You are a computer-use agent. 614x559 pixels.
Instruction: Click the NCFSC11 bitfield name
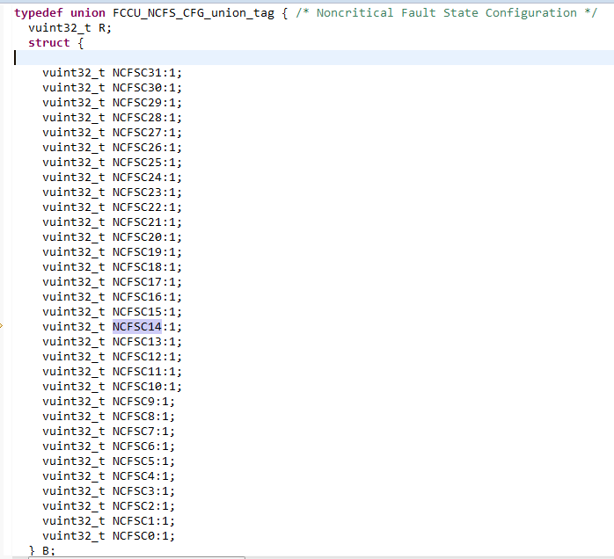tap(137, 372)
